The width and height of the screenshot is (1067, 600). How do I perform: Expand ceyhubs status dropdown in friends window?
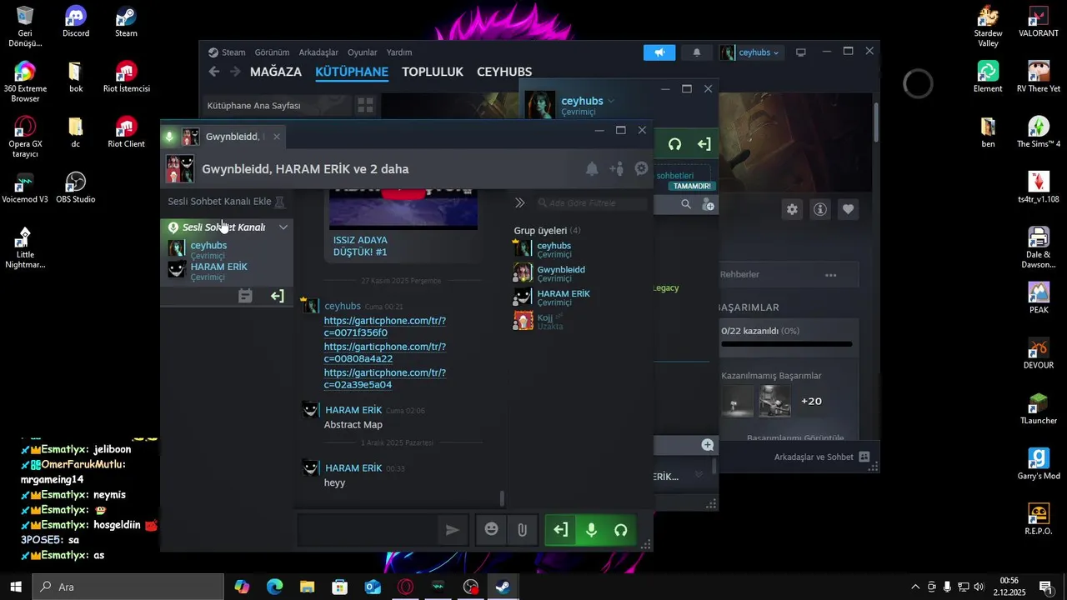pos(611,101)
